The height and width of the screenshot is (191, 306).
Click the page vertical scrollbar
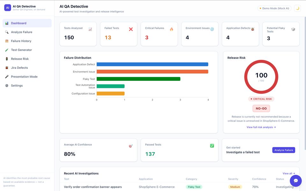click(x=305, y=83)
